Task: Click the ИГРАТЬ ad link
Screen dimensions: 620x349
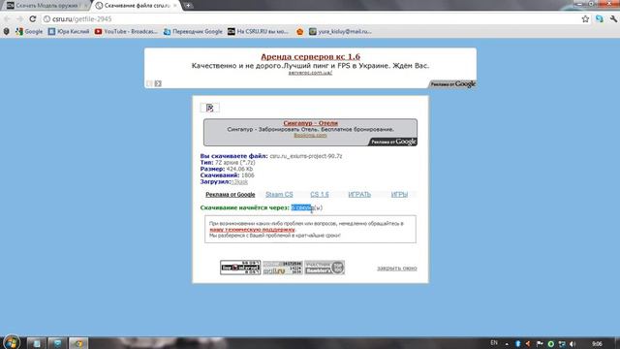Action: coord(359,194)
